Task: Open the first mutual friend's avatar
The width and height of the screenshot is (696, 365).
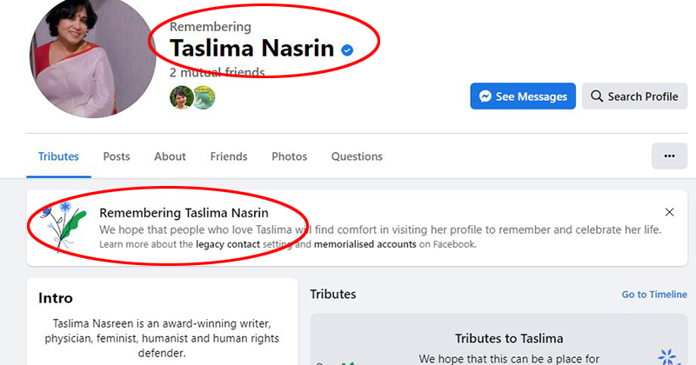Action: (x=181, y=97)
